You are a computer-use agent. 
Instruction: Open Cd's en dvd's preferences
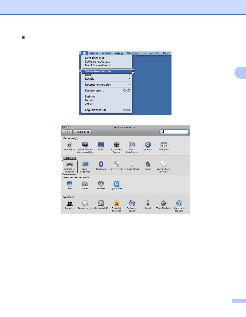click(x=117, y=166)
